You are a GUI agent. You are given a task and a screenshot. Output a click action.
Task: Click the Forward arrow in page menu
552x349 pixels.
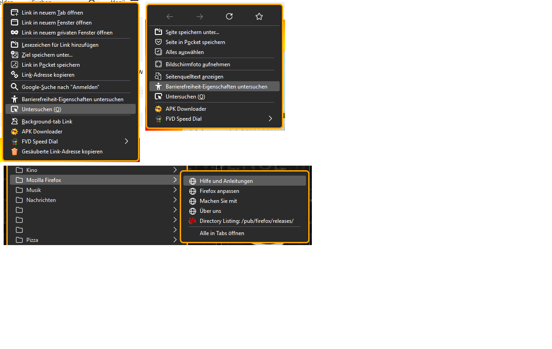pyautogui.click(x=200, y=16)
